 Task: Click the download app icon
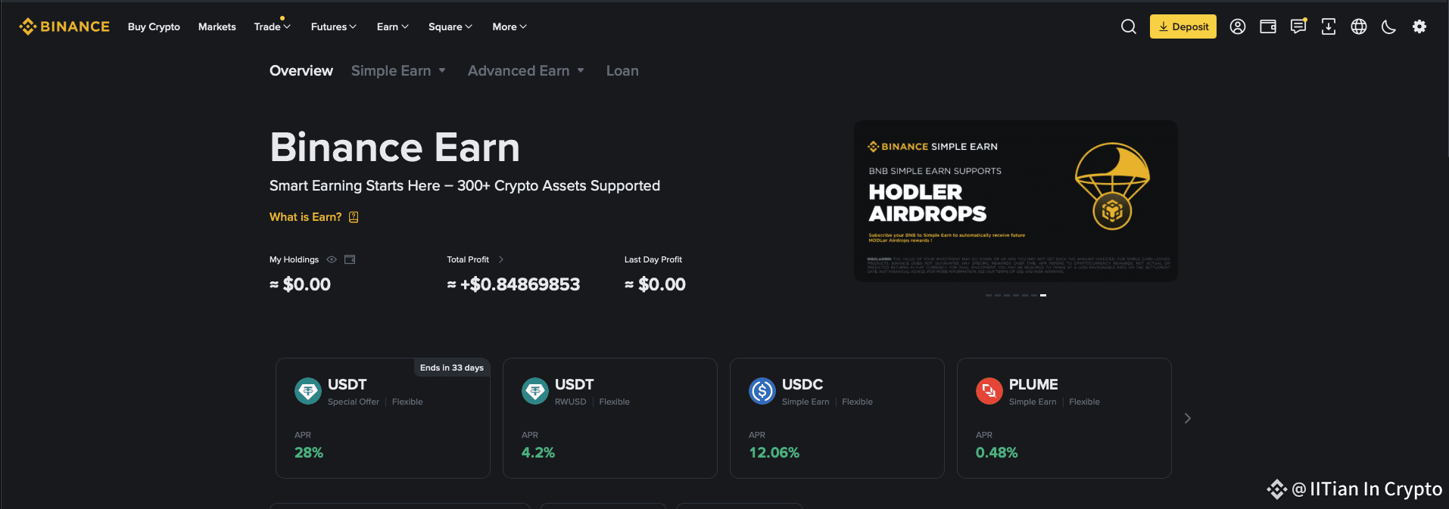click(x=1328, y=26)
